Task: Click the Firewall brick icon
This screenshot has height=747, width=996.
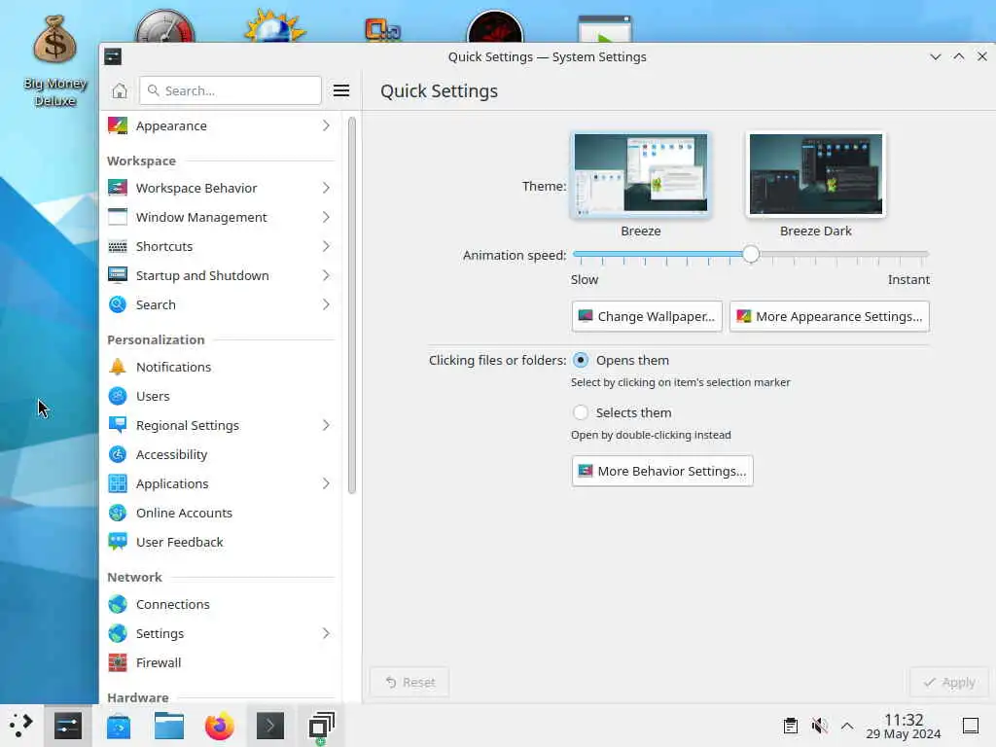Action: pyautogui.click(x=118, y=663)
